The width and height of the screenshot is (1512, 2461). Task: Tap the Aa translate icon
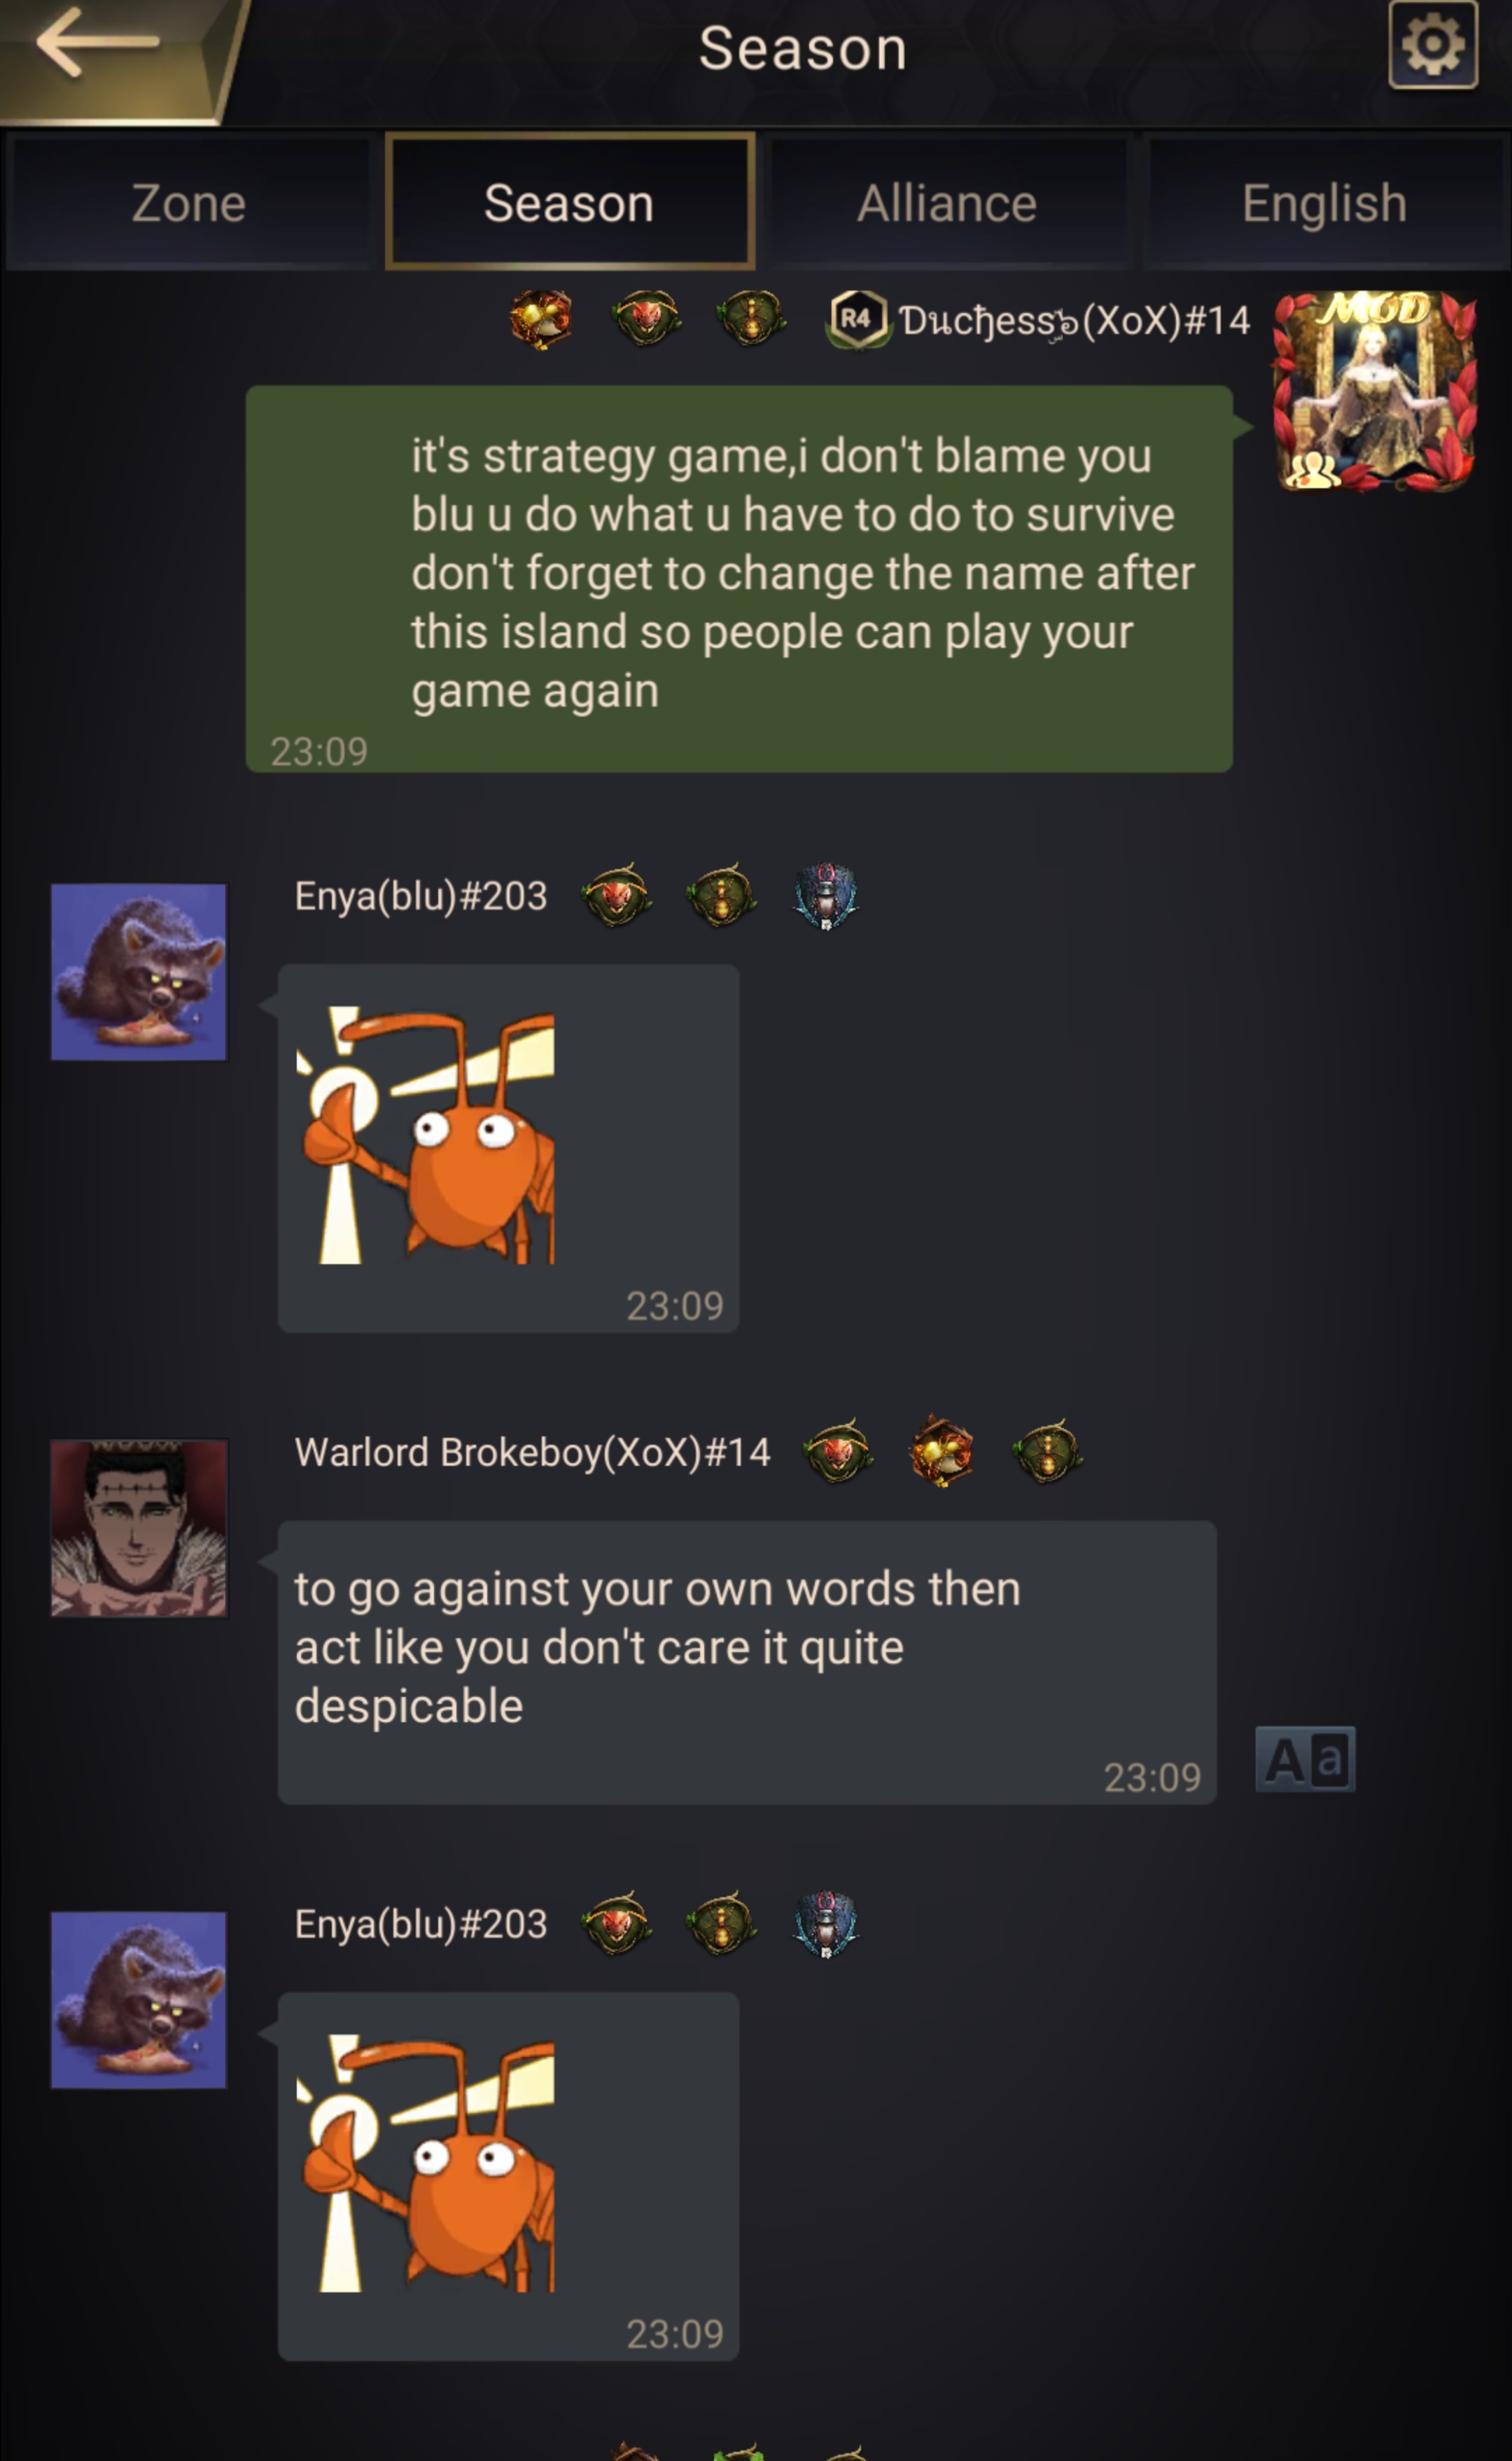click(x=1305, y=1759)
